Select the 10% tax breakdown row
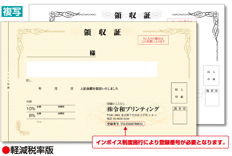 (51, 109)
